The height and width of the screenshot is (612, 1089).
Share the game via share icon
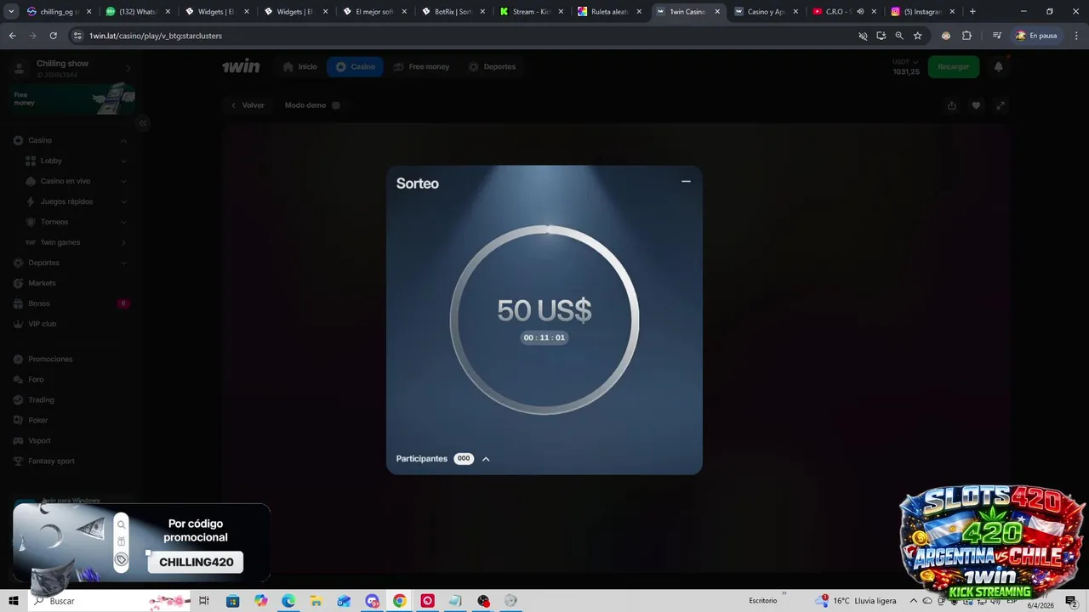click(x=951, y=105)
